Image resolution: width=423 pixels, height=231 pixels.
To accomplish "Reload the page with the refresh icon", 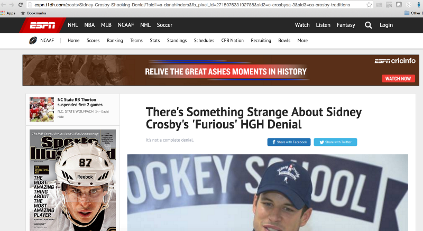I will pos(20,5).
